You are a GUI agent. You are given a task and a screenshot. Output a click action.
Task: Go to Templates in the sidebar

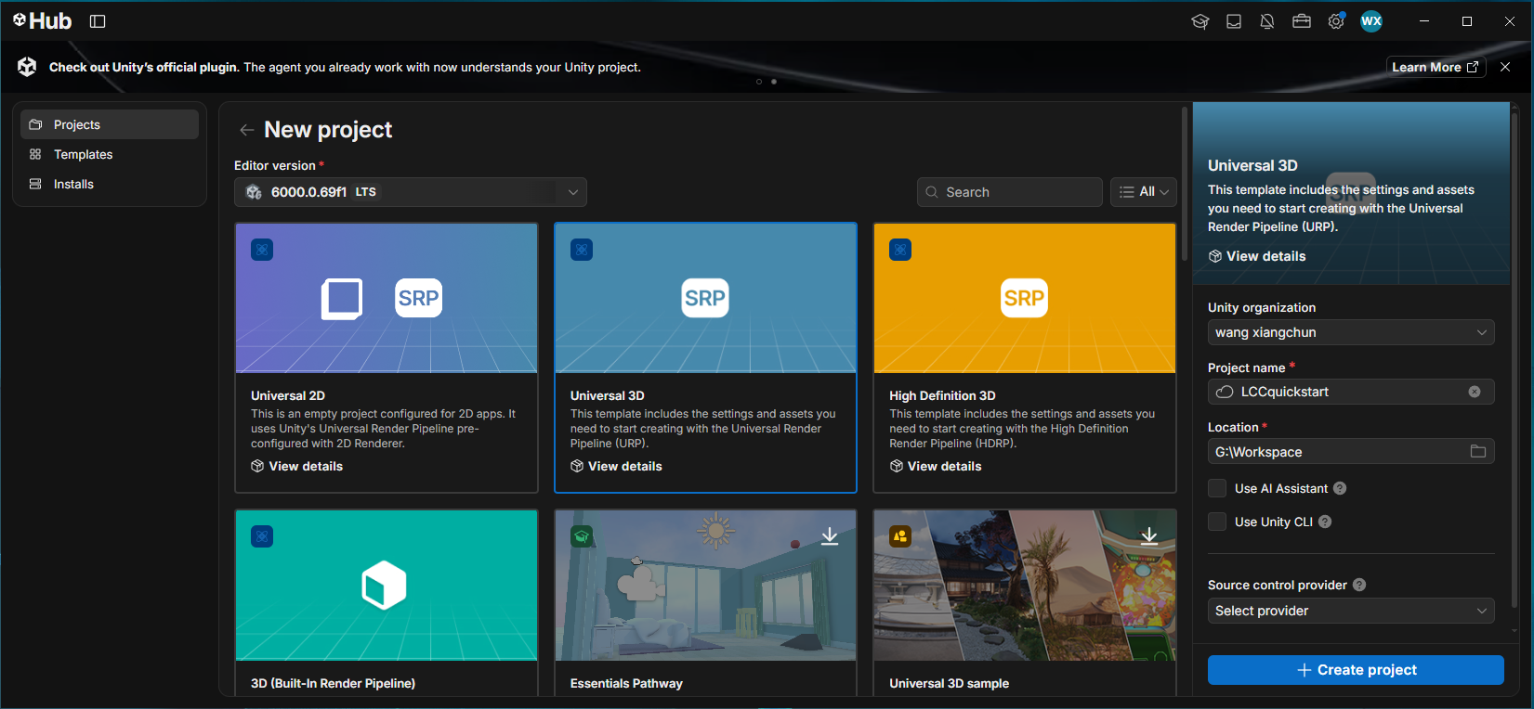pos(110,154)
